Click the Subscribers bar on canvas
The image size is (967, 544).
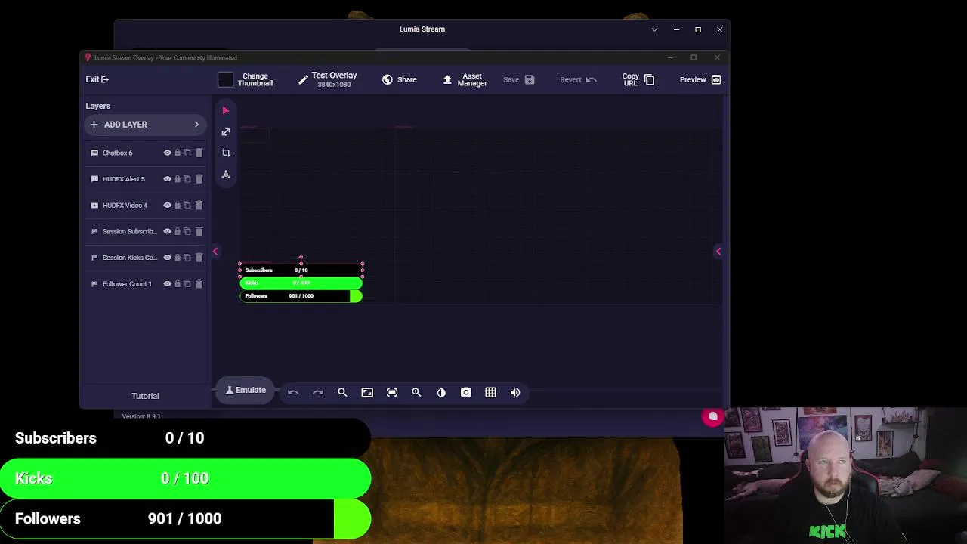tap(301, 270)
